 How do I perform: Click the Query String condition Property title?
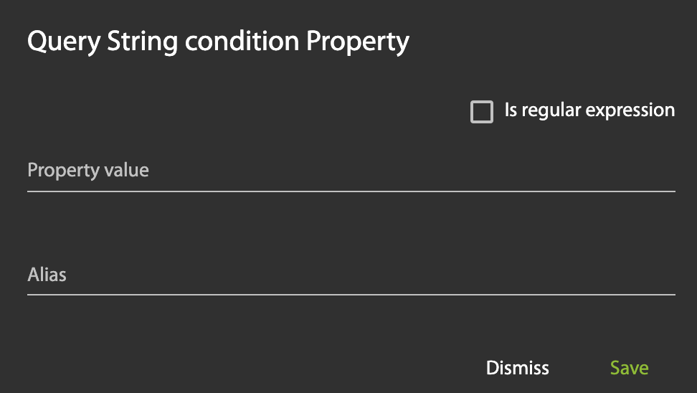(x=218, y=42)
